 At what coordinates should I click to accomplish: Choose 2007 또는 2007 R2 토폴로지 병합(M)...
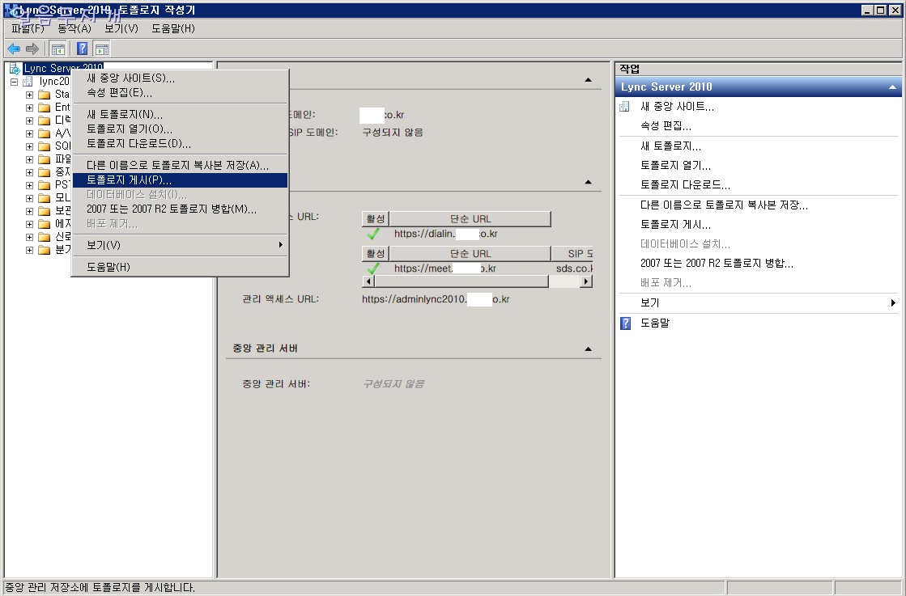click(180, 209)
